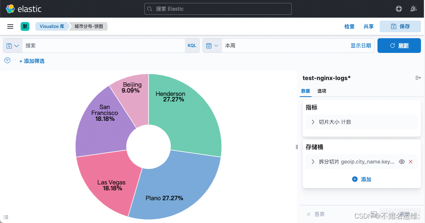Toggle visibility of the 拆分切片 bucket eye icon
Image resolution: width=425 pixels, height=223 pixels.
tap(401, 161)
